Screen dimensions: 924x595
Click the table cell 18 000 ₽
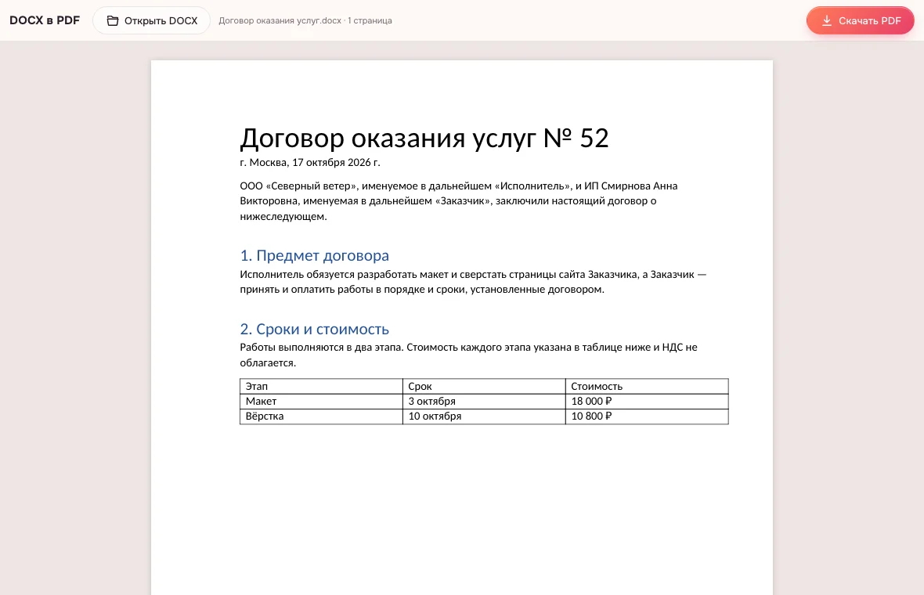[647, 401]
